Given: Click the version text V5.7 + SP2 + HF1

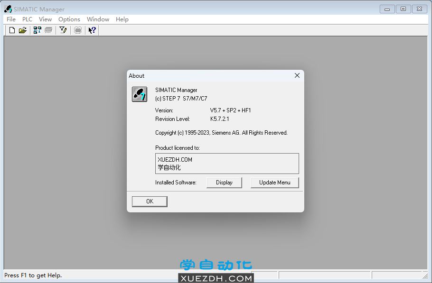Looking at the screenshot, I should coord(231,110).
